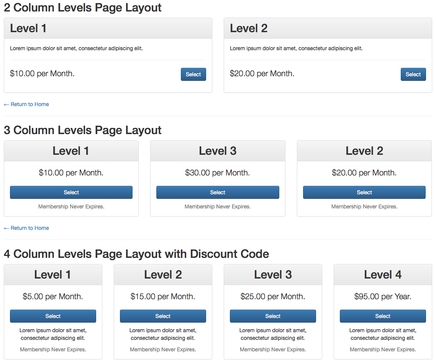Click Lorem ipsum text in $5.00 card
Screen dimensions: 436x364
click(53, 334)
